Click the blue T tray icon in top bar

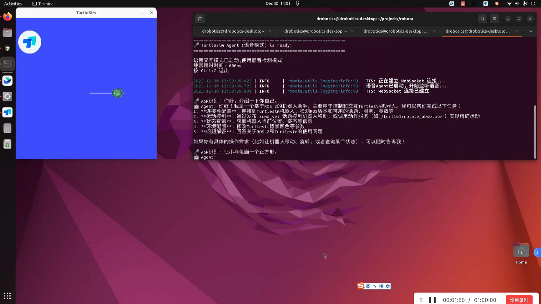[485, 3]
